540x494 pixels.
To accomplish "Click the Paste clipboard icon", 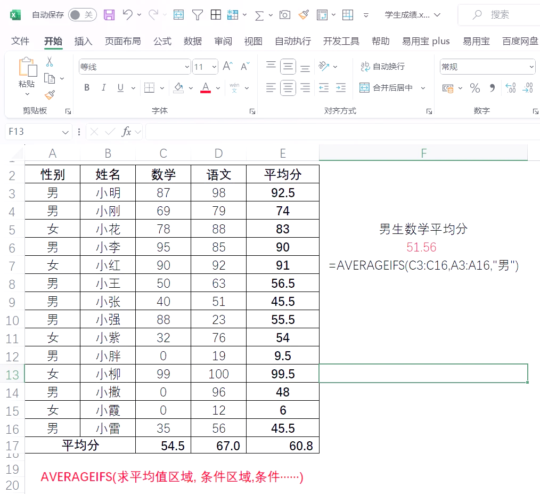I will coord(28,67).
